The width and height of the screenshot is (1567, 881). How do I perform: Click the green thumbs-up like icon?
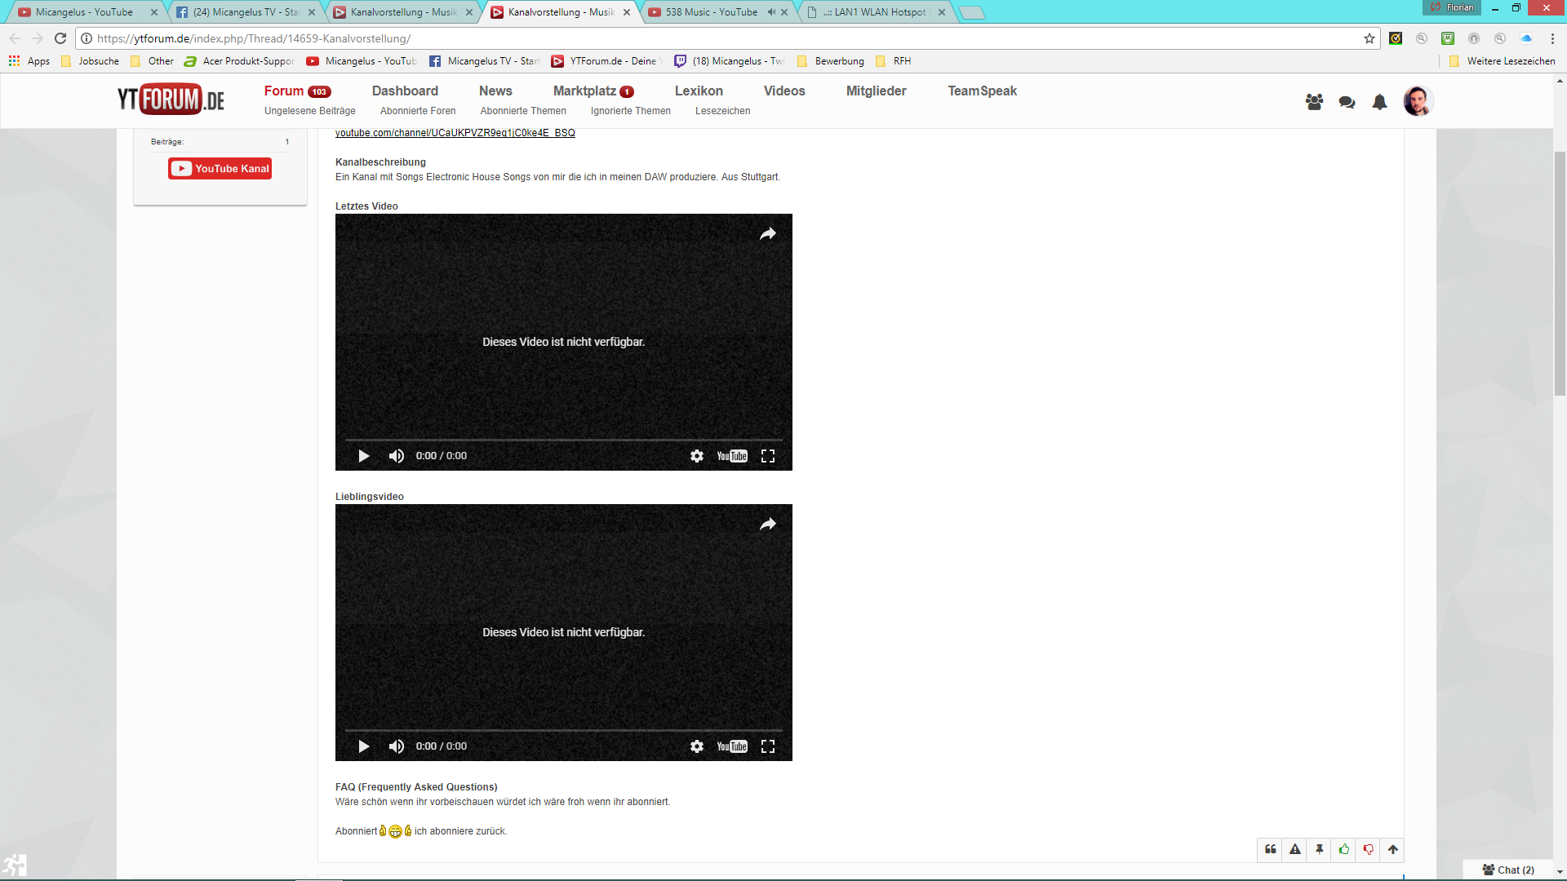tap(1344, 849)
